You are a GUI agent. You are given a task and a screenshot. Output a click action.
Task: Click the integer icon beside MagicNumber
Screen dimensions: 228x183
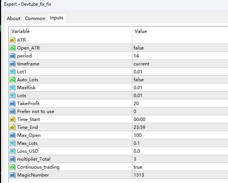[12, 175]
